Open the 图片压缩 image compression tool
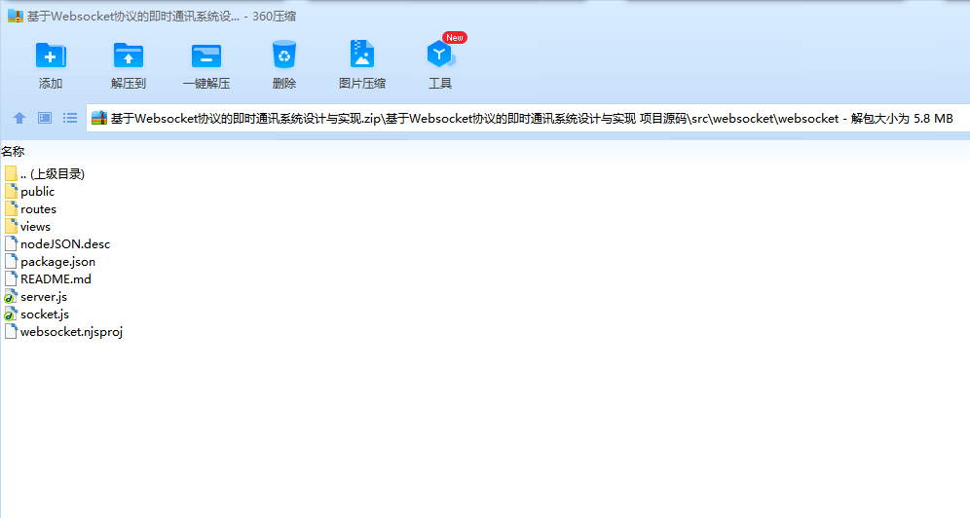 pos(362,55)
